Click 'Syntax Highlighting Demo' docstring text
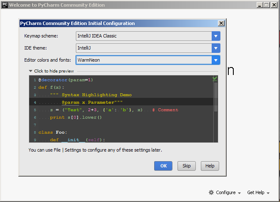This screenshot has width=280, height=202. 97,95
